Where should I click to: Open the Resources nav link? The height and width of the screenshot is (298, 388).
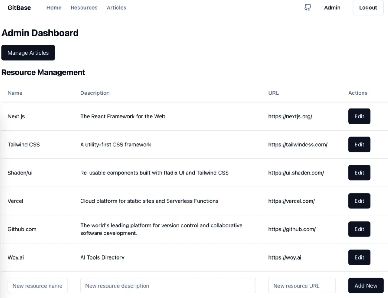click(x=84, y=8)
